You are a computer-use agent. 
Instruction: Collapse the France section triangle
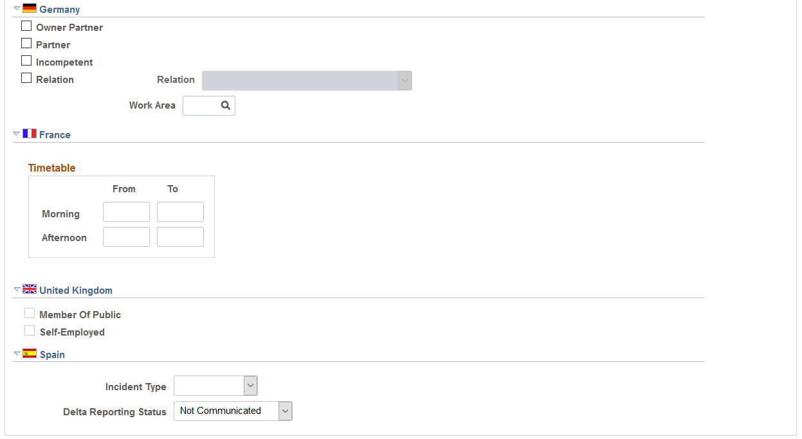click(x=17, y=134)
